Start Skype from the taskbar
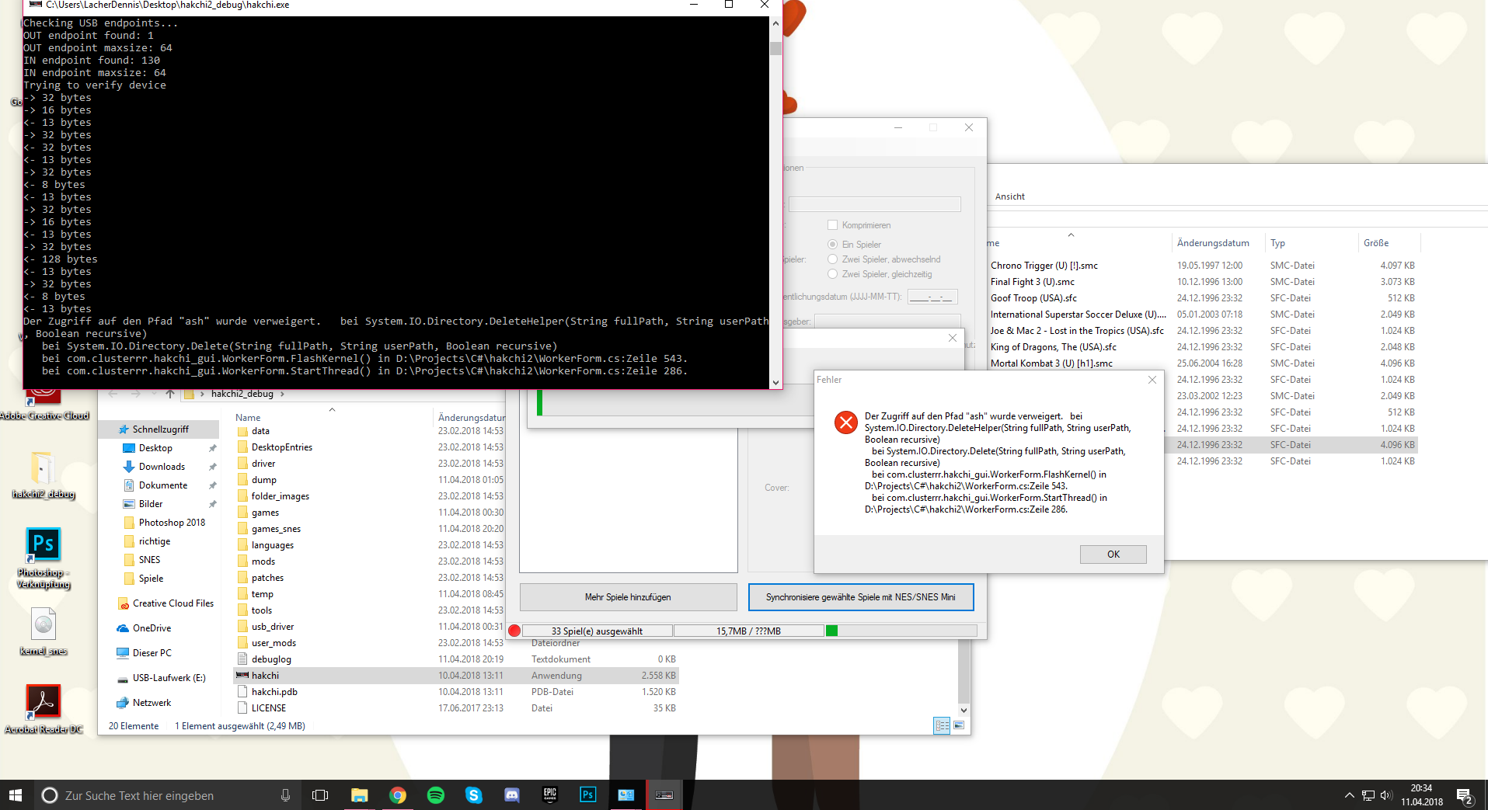 tap(473, 794)
